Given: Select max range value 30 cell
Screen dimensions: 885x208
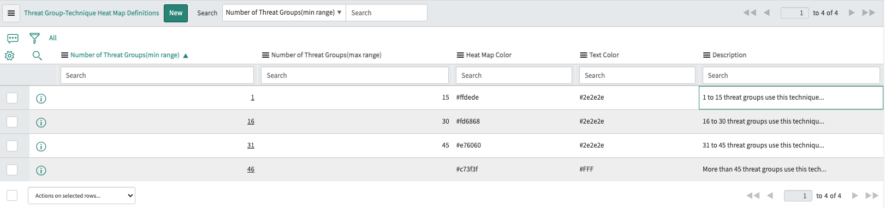Looking at the screenshot, I should pos(355,121).
